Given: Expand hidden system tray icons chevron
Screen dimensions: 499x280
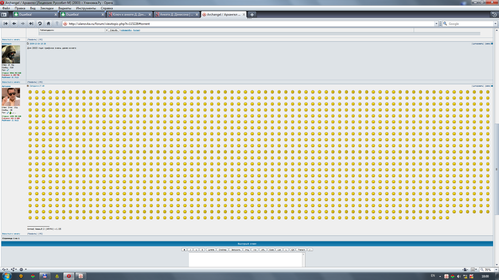Looking at the screenshot, I should click(x=440, y=276).
